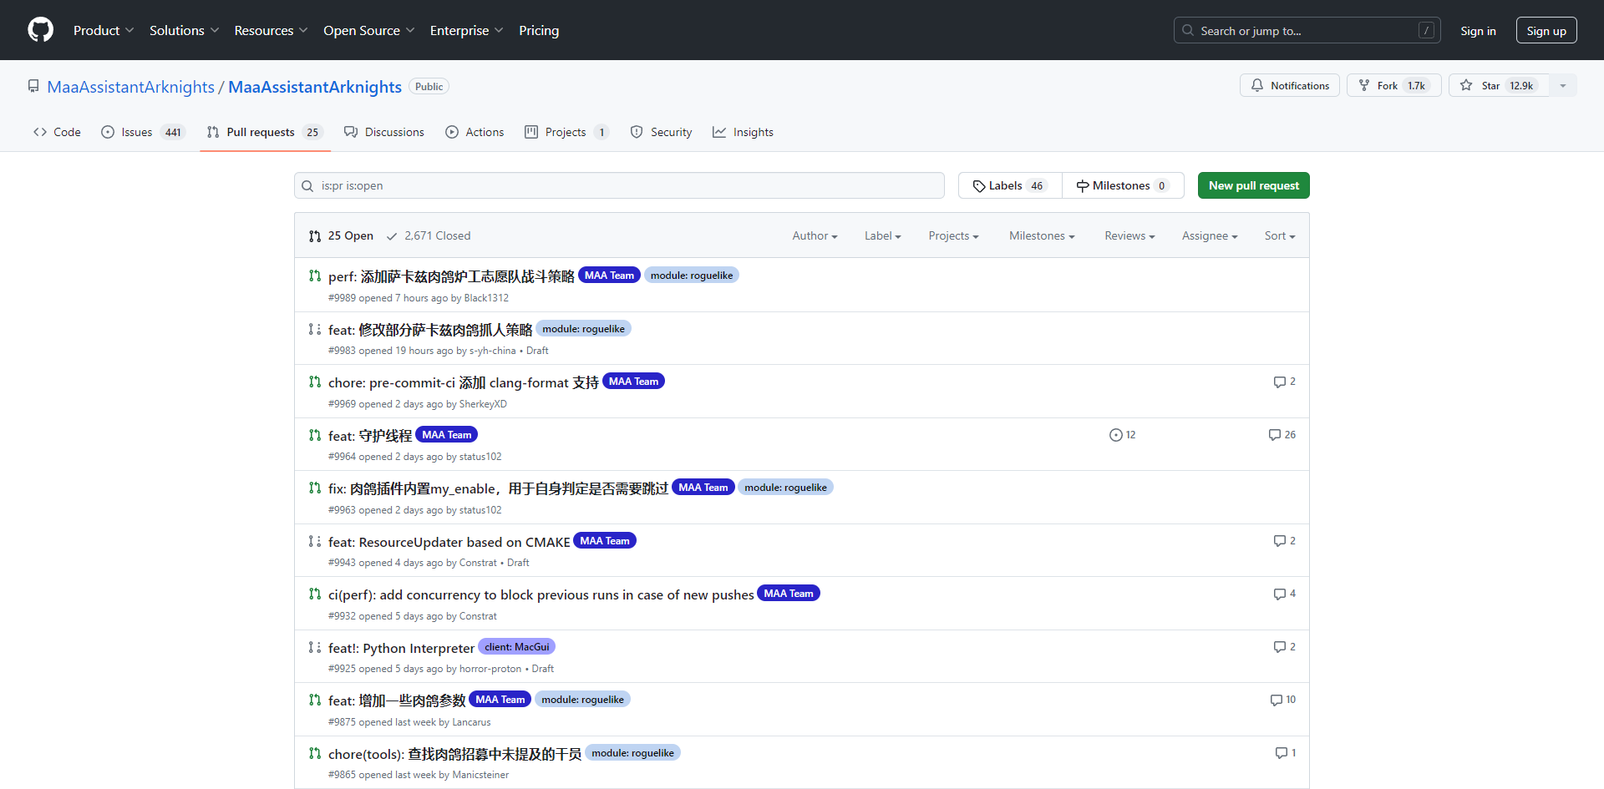The width and height of the screenshot is (1604, 789).
Task: Open the Insights tab
Action: tap(743, 132)
